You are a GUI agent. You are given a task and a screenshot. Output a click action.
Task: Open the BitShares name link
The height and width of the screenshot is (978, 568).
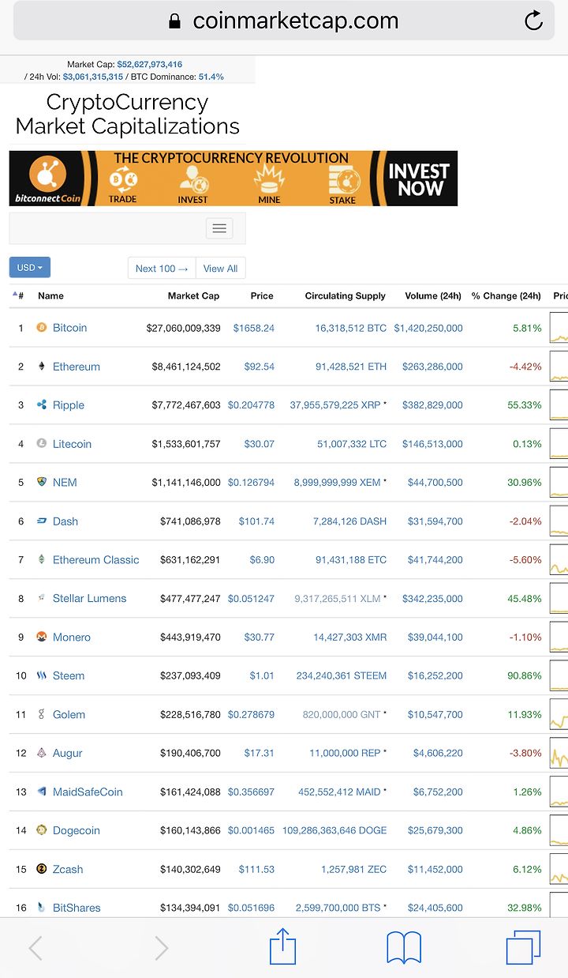(x=77, y=908)
